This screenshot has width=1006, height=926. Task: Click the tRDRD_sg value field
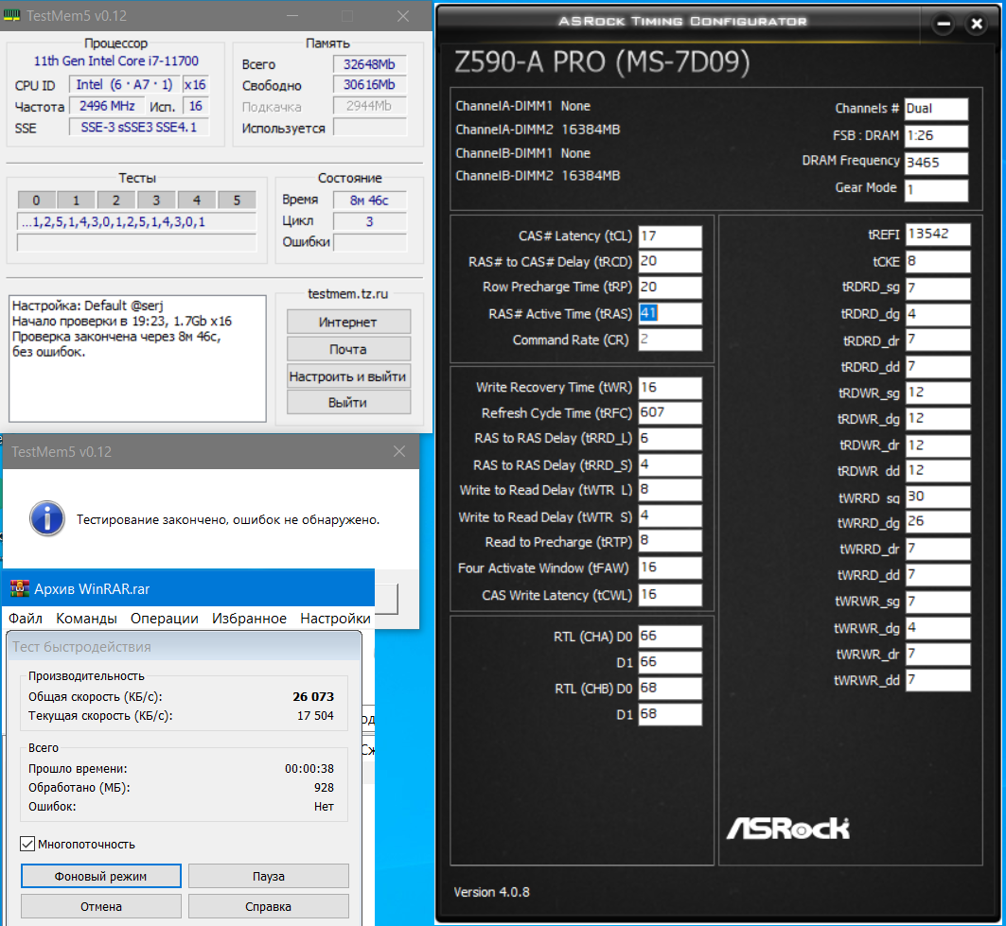coord(938,288)
